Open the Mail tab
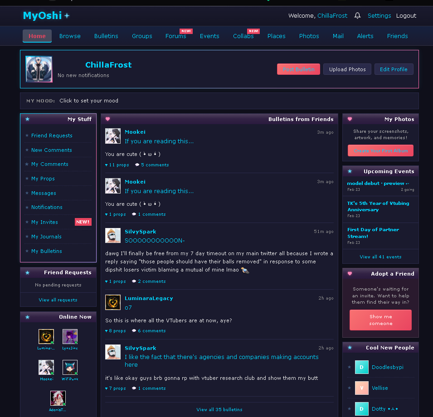 pos(338,36)
